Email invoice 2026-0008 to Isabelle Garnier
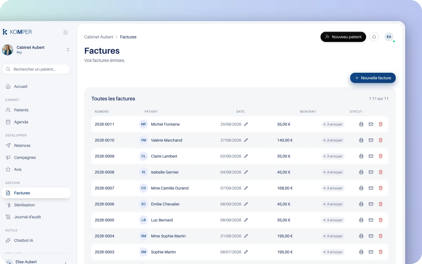This screenshot has width=422, height=264. click(371, 172)
